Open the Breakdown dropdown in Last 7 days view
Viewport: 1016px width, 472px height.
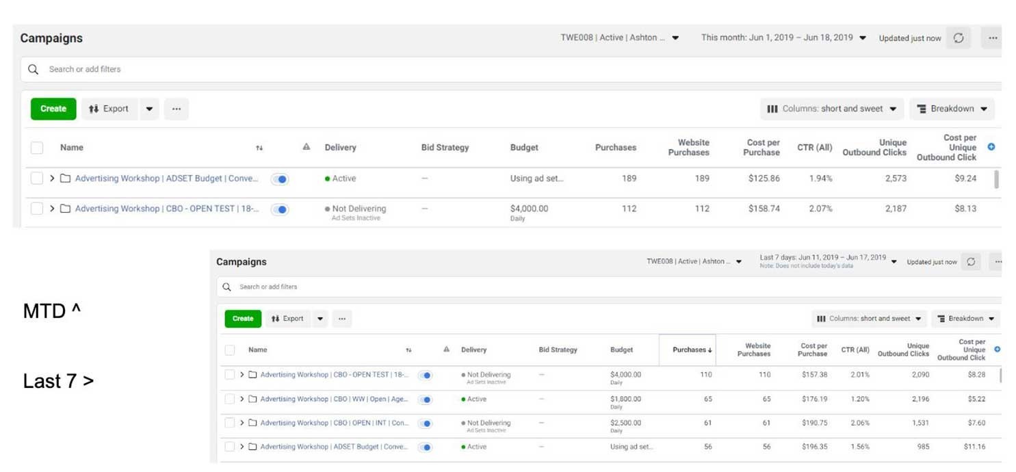tap(965, 318)
